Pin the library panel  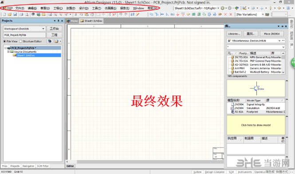click(282, 26)
